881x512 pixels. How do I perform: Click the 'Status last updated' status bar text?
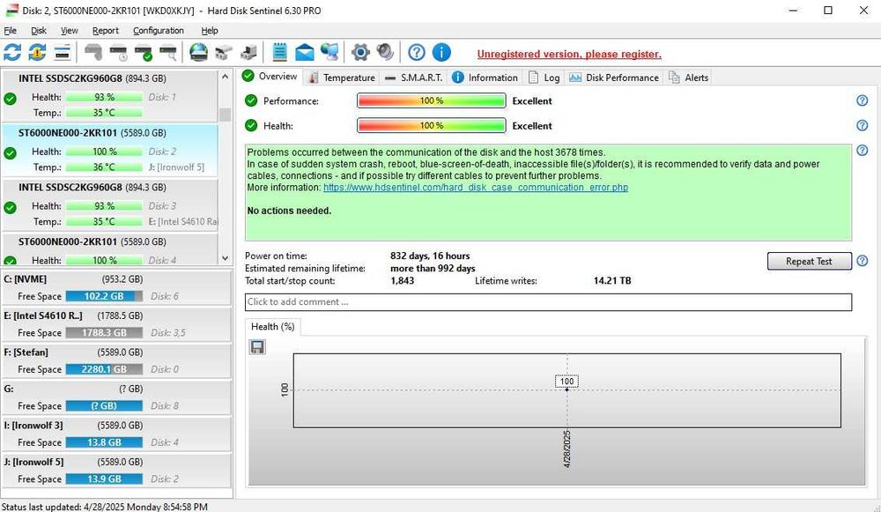105,507
